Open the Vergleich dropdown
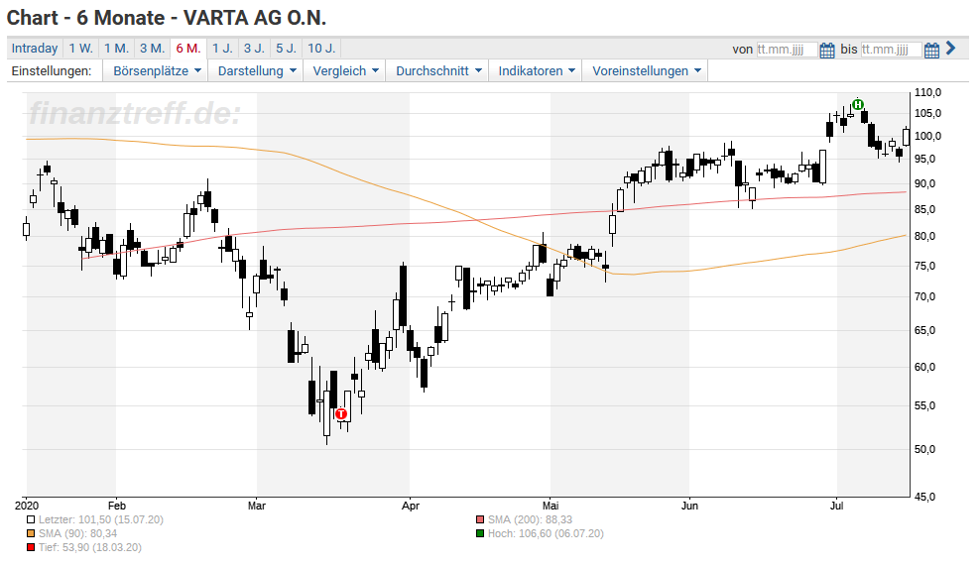This screenshot has width=980, height=567. [345, 71]
